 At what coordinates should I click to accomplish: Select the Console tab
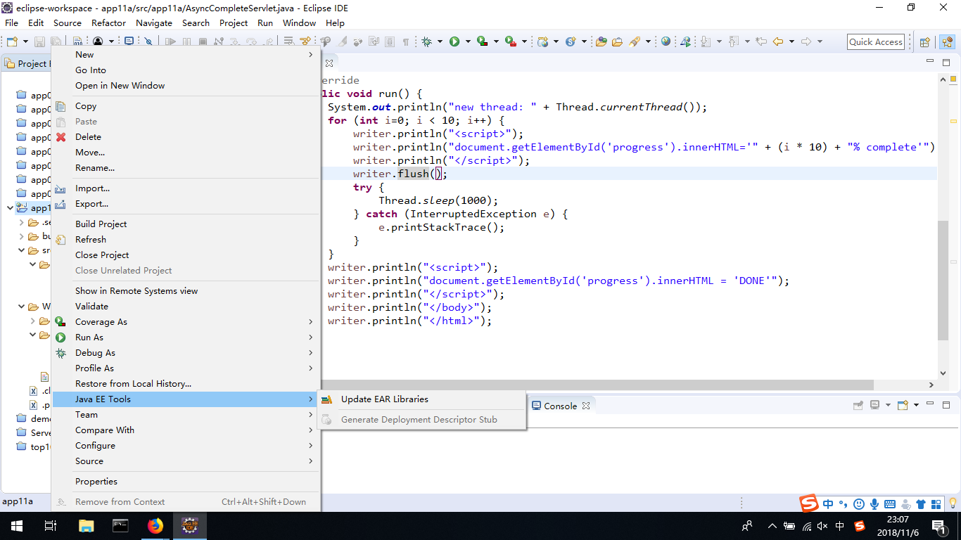[560, 406]
